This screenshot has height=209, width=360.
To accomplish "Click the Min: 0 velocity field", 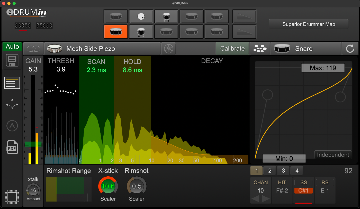I will tap(284, 159).
